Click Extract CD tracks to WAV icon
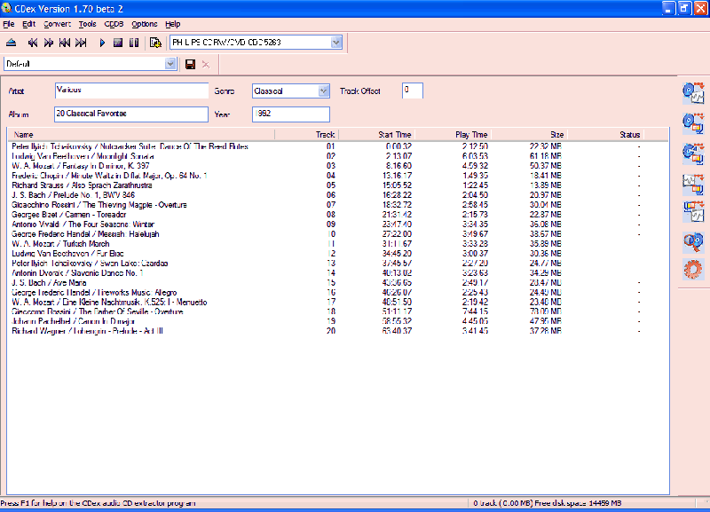 tap(692, 91)
